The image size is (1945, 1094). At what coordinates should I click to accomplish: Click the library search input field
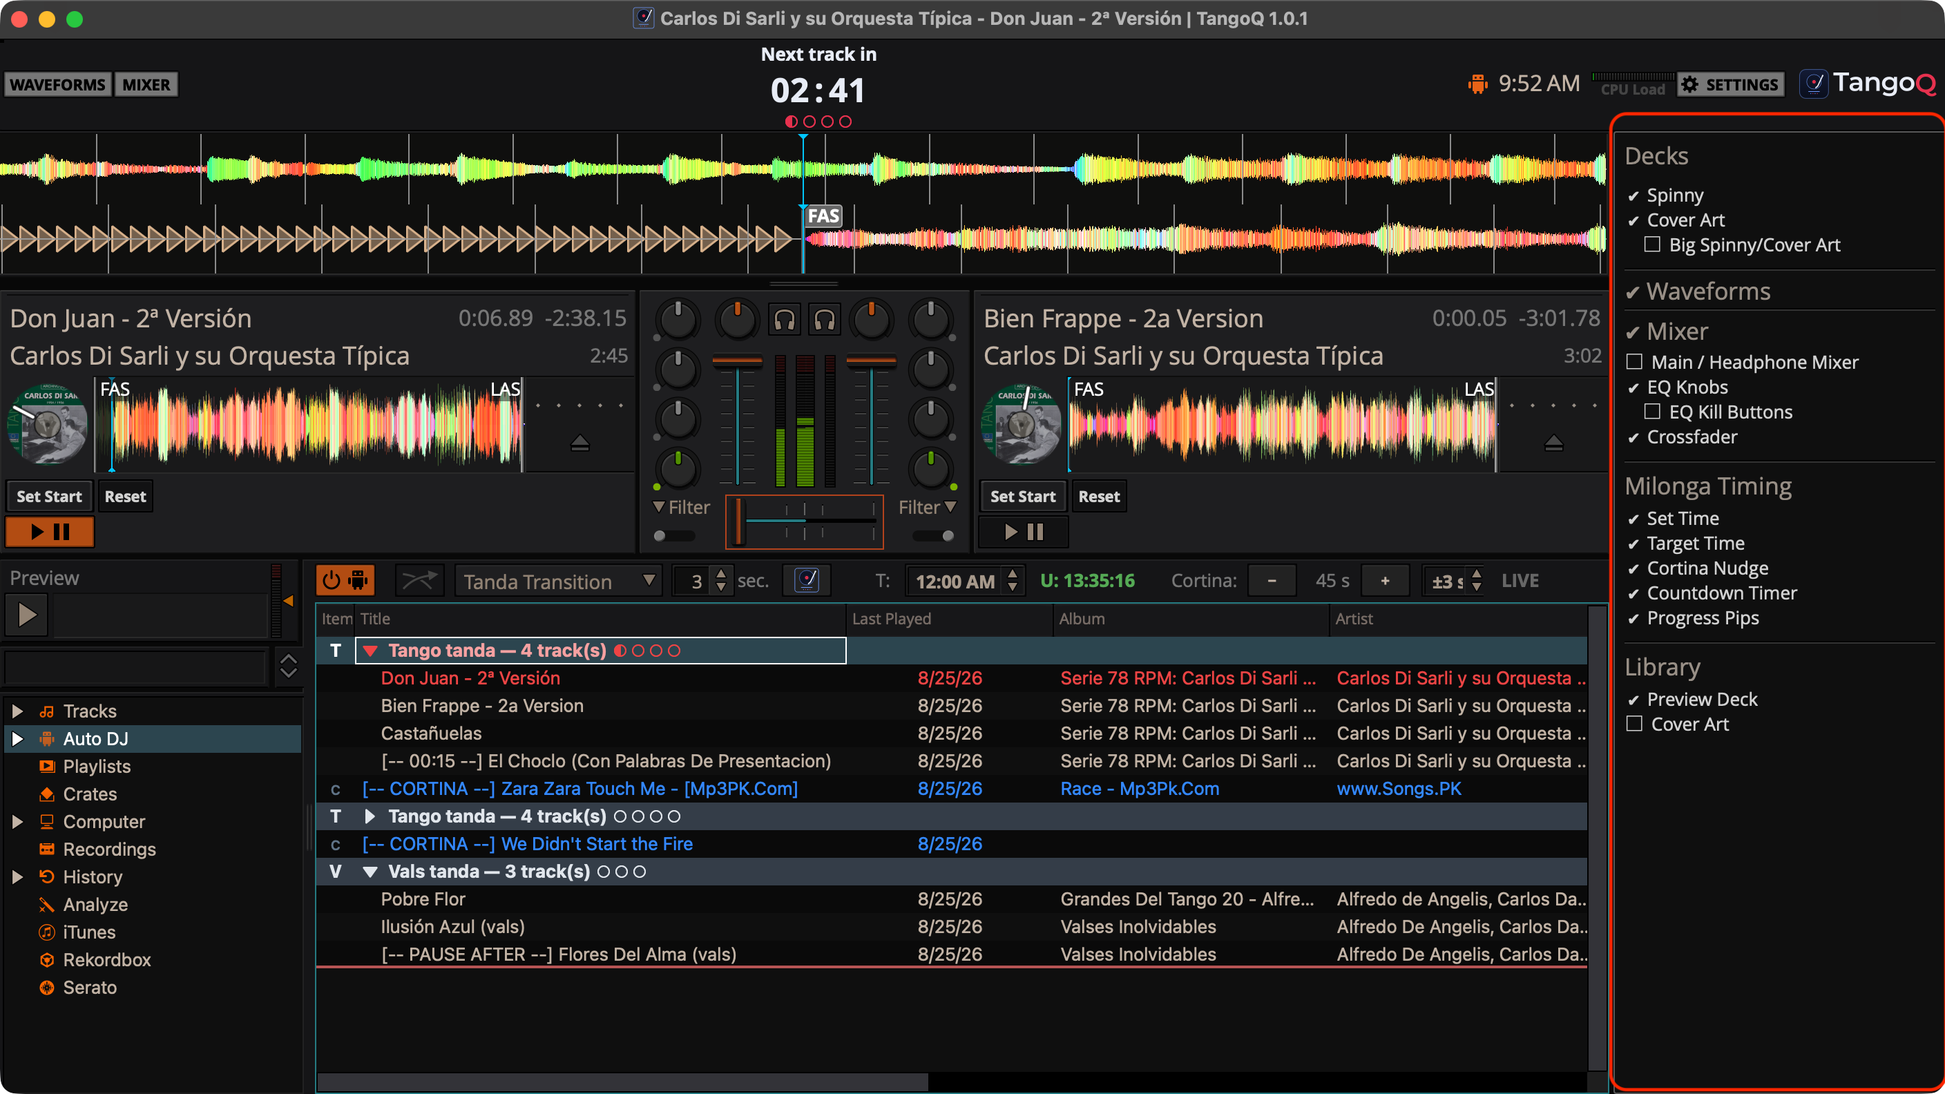click(x=136, y=666)
